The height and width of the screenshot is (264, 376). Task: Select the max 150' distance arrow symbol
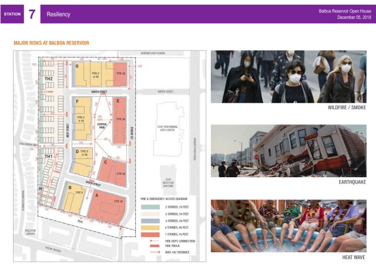coord(154,252)
